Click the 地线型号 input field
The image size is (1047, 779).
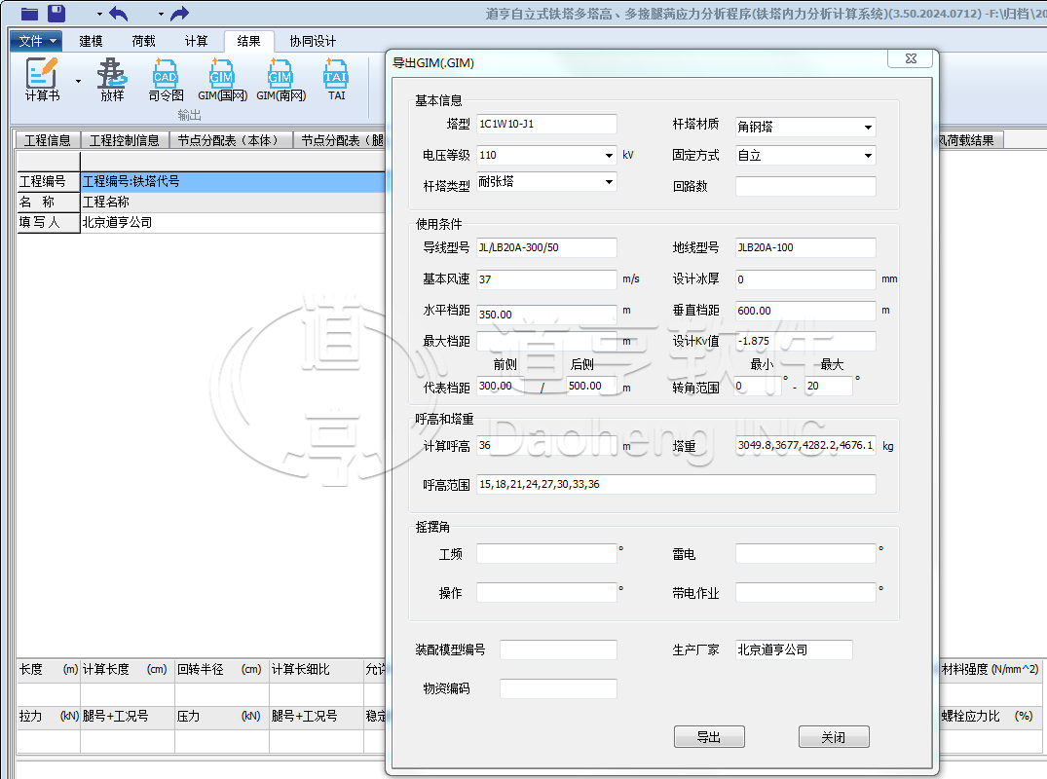click(x=805, y=247)
